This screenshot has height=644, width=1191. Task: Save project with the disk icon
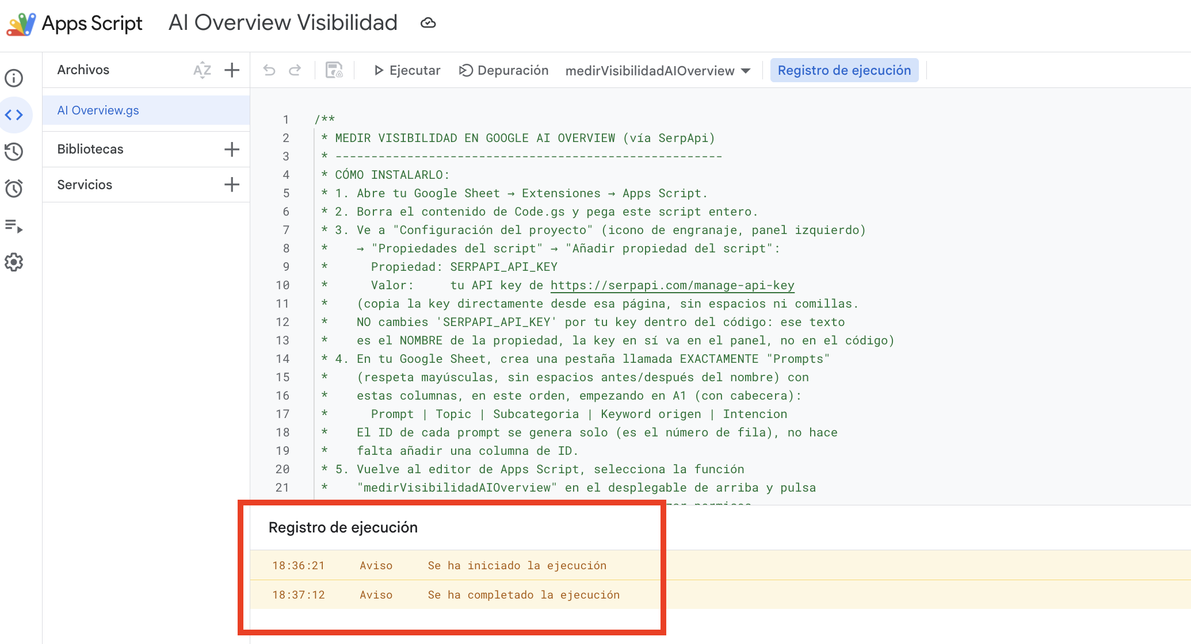tap(334, 70)
